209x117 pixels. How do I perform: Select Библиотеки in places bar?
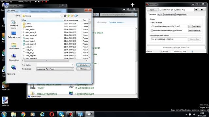coord(14,46)
